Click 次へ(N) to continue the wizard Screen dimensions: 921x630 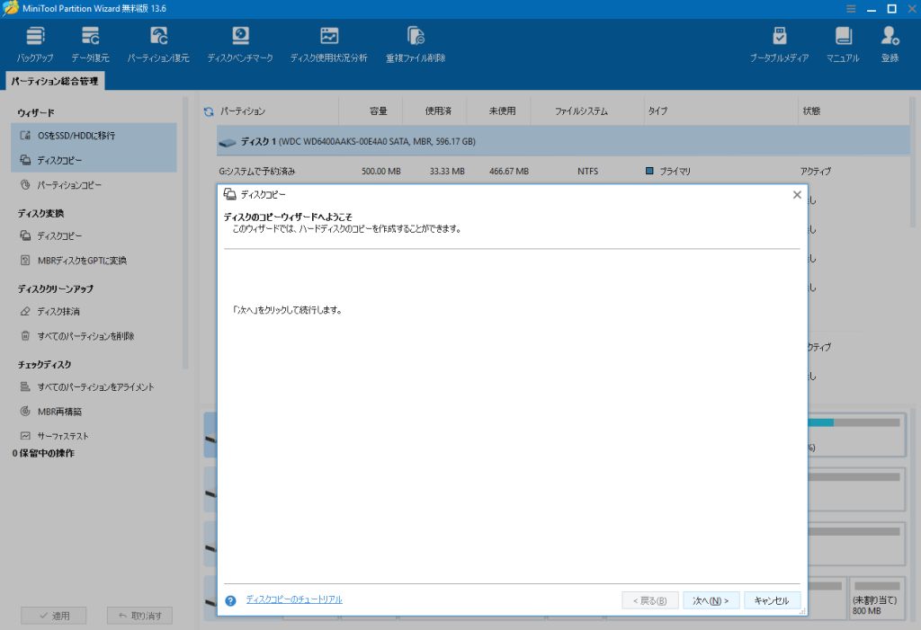(x=711, y=600)
